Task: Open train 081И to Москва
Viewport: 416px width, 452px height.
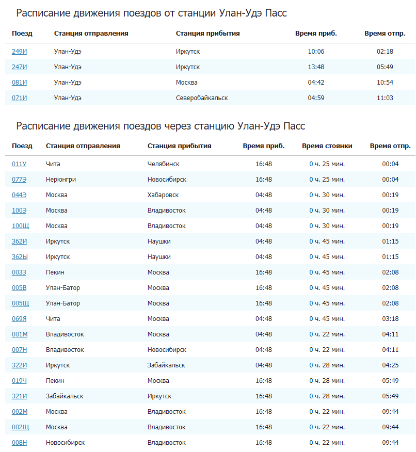Action: coord(19,83)
